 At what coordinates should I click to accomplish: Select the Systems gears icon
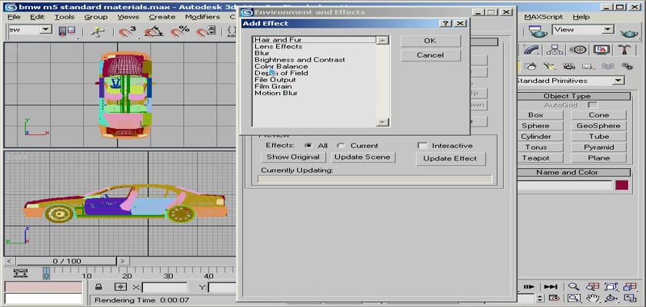tap(627, 66)
